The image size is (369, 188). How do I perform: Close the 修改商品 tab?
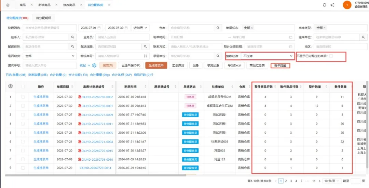81,5
